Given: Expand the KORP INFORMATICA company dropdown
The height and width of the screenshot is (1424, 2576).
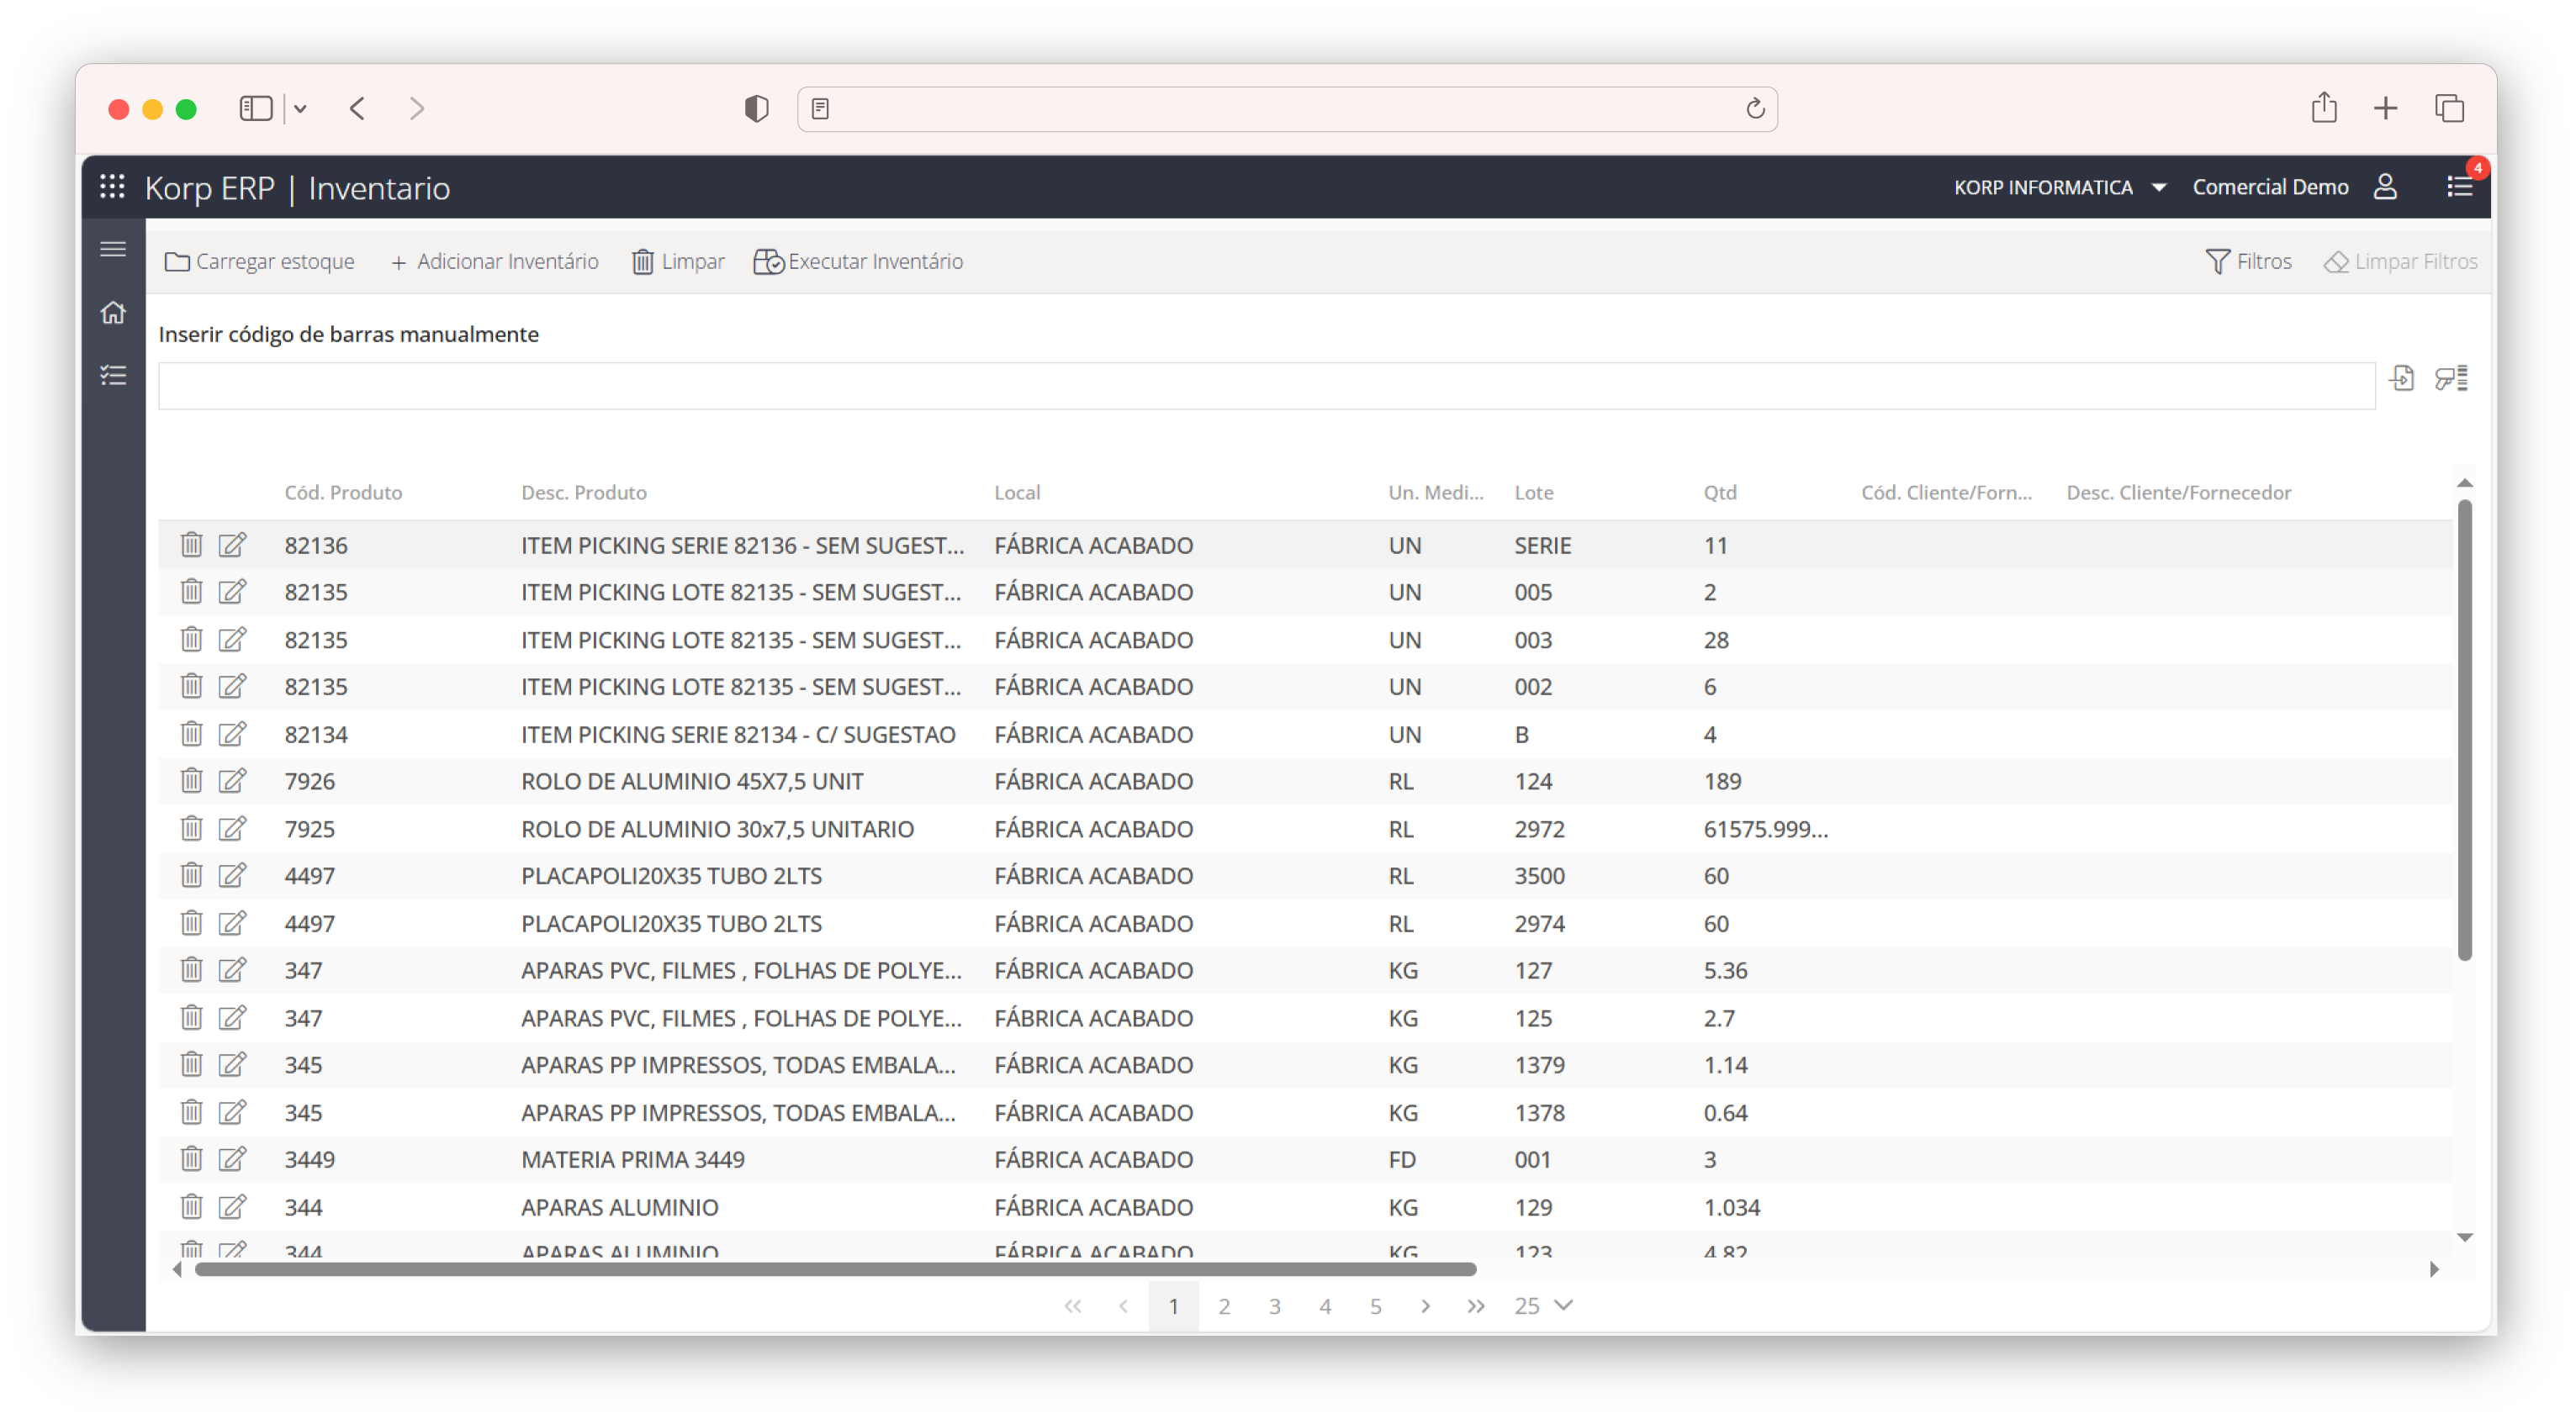Looking at the screenshot, I should (2159, 187).
